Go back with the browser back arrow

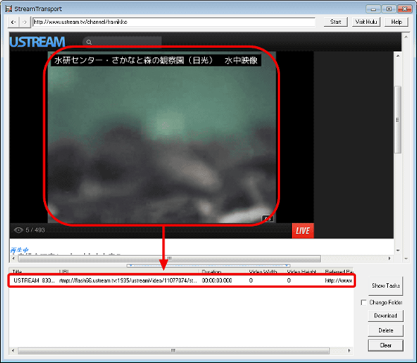(13, 22)
